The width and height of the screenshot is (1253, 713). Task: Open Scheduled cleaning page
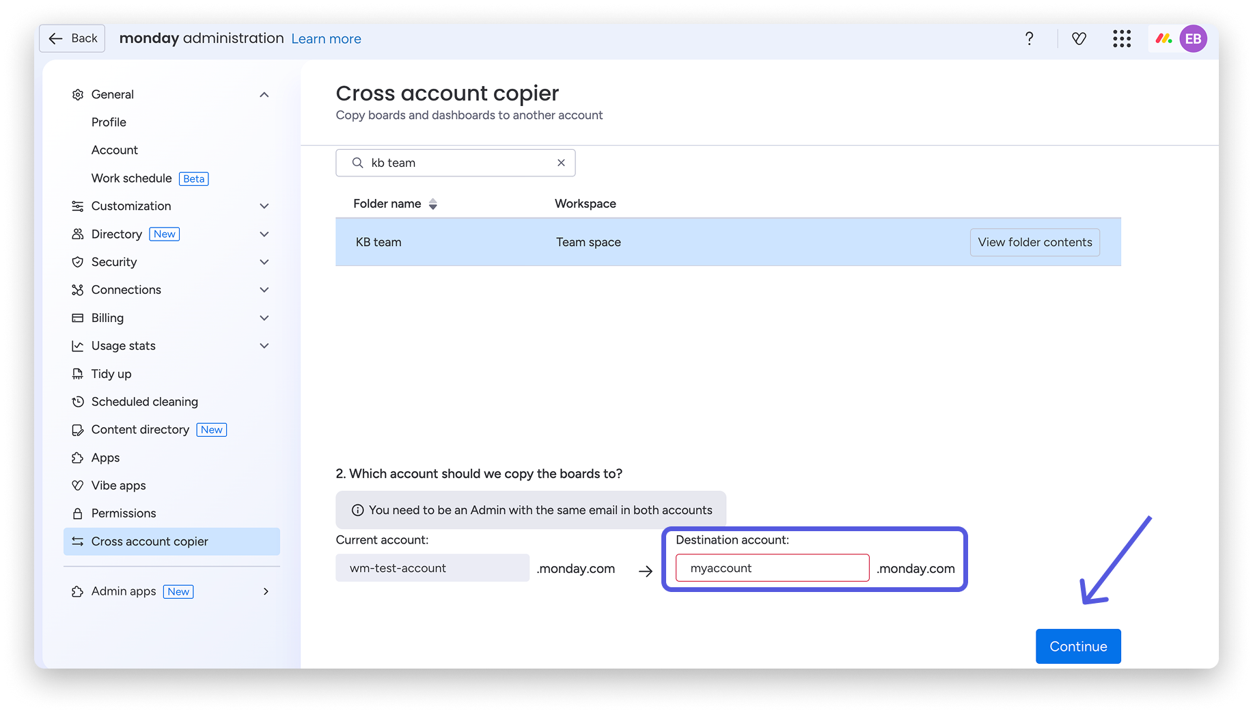tap(145, 402)
